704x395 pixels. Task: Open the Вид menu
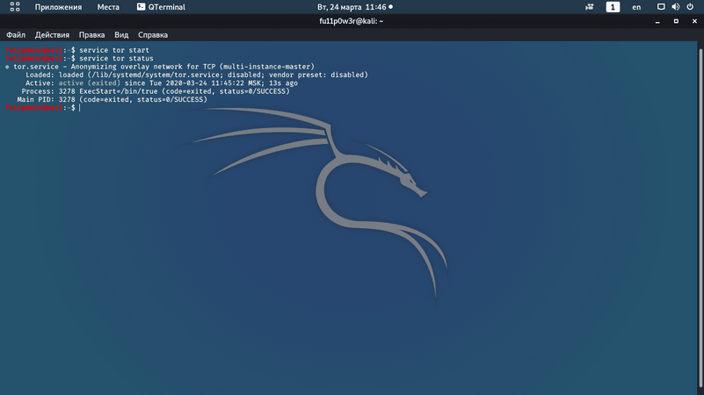point(121,35)
